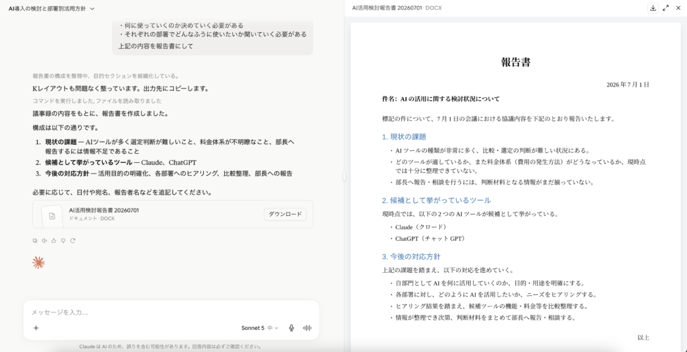Viewport: 687px width, 352px height.
Task: Click the ChatGPT（チャット GPT） bullet in document
Action: coord(430,239)
